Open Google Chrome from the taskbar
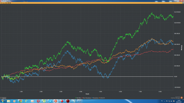Screen dimensions: 184x103 point(20,101)
